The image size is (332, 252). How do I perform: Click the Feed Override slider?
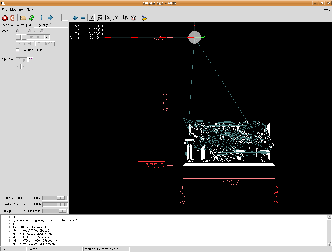click(55, 198)
